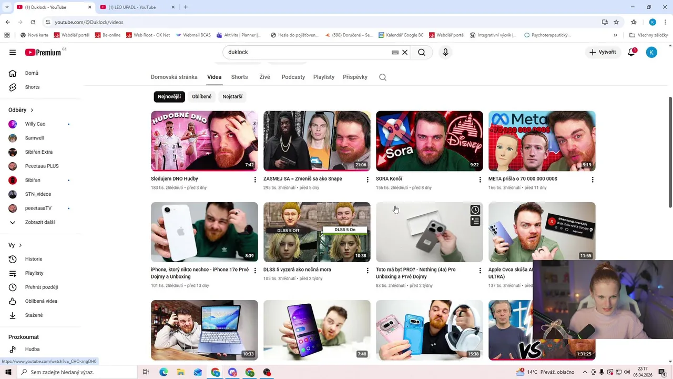Open the on-screen keyboard in search box

point(395,53)
